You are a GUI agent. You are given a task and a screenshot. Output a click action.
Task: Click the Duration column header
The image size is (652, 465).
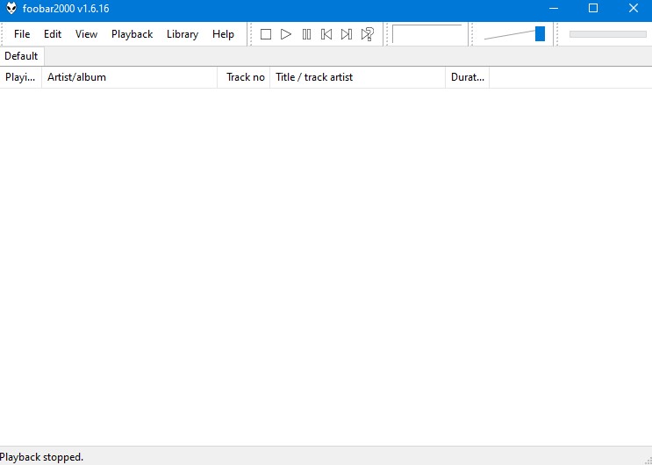[x=467, y=77]
